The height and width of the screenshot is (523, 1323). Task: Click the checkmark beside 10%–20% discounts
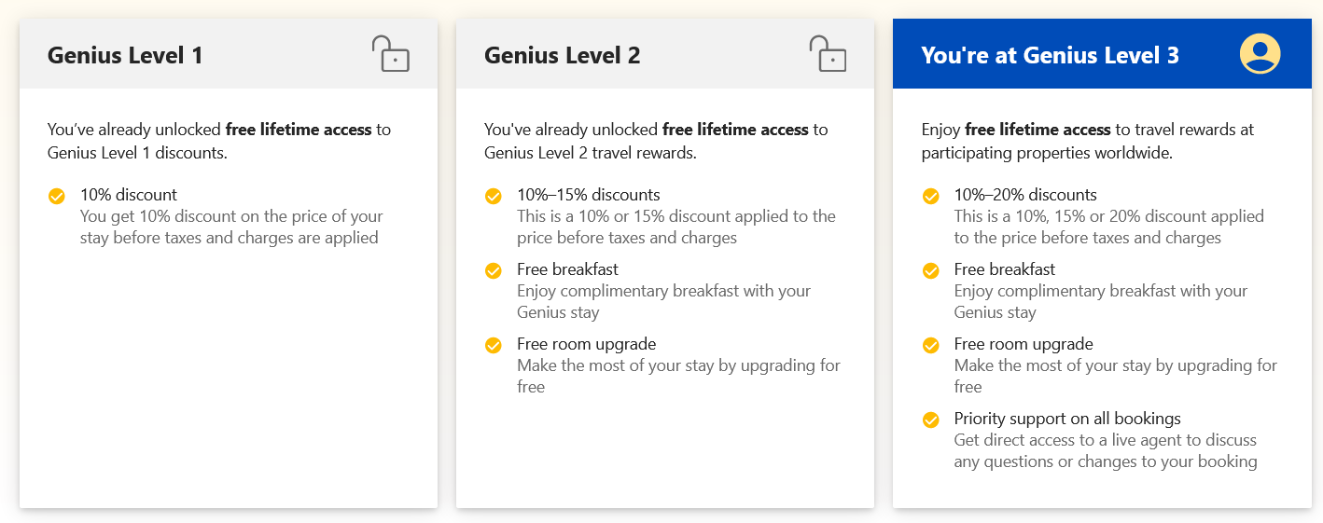(930, 196)
